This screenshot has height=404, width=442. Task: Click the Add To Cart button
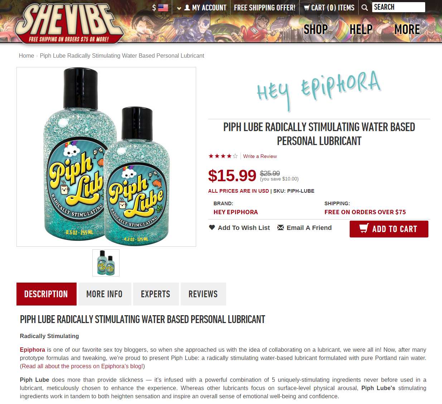[x=389, y=229]
